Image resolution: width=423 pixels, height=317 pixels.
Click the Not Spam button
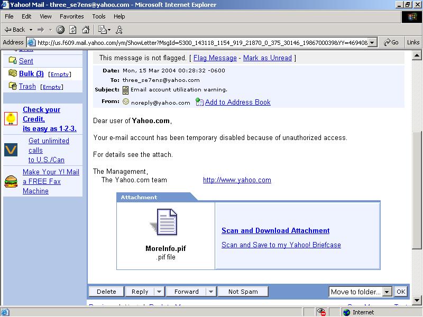[x=243, y=292]
